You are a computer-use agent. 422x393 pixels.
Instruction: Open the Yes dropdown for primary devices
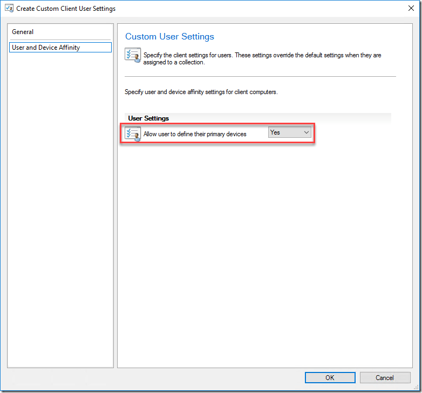(289, 132)
